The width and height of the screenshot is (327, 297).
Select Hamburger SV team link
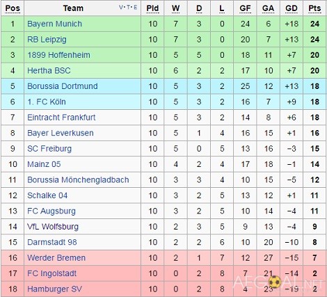coord(54,289)
